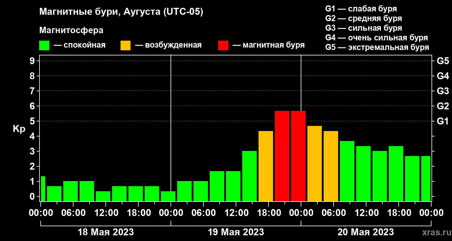Click the '— спокойная' legend label
The image size is (452, 241).
tap(80, 45)
